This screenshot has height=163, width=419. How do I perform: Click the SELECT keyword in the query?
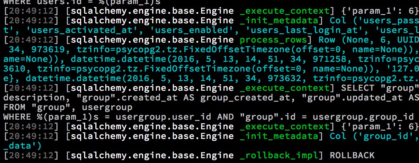[357, 88]
